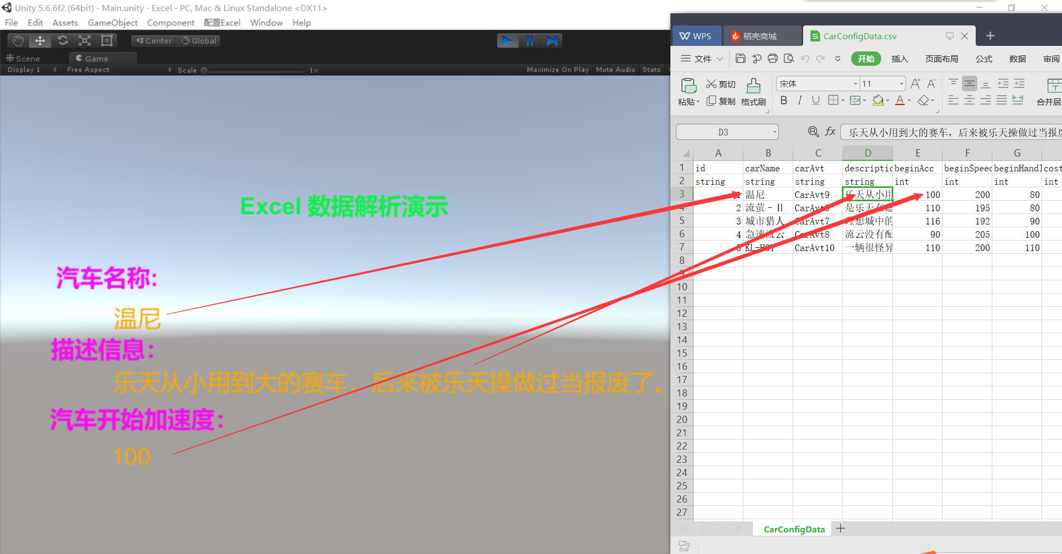This screenshot has width=1062, height=554.
Task: Click the Unity Play button
Action: coord(507,41)
